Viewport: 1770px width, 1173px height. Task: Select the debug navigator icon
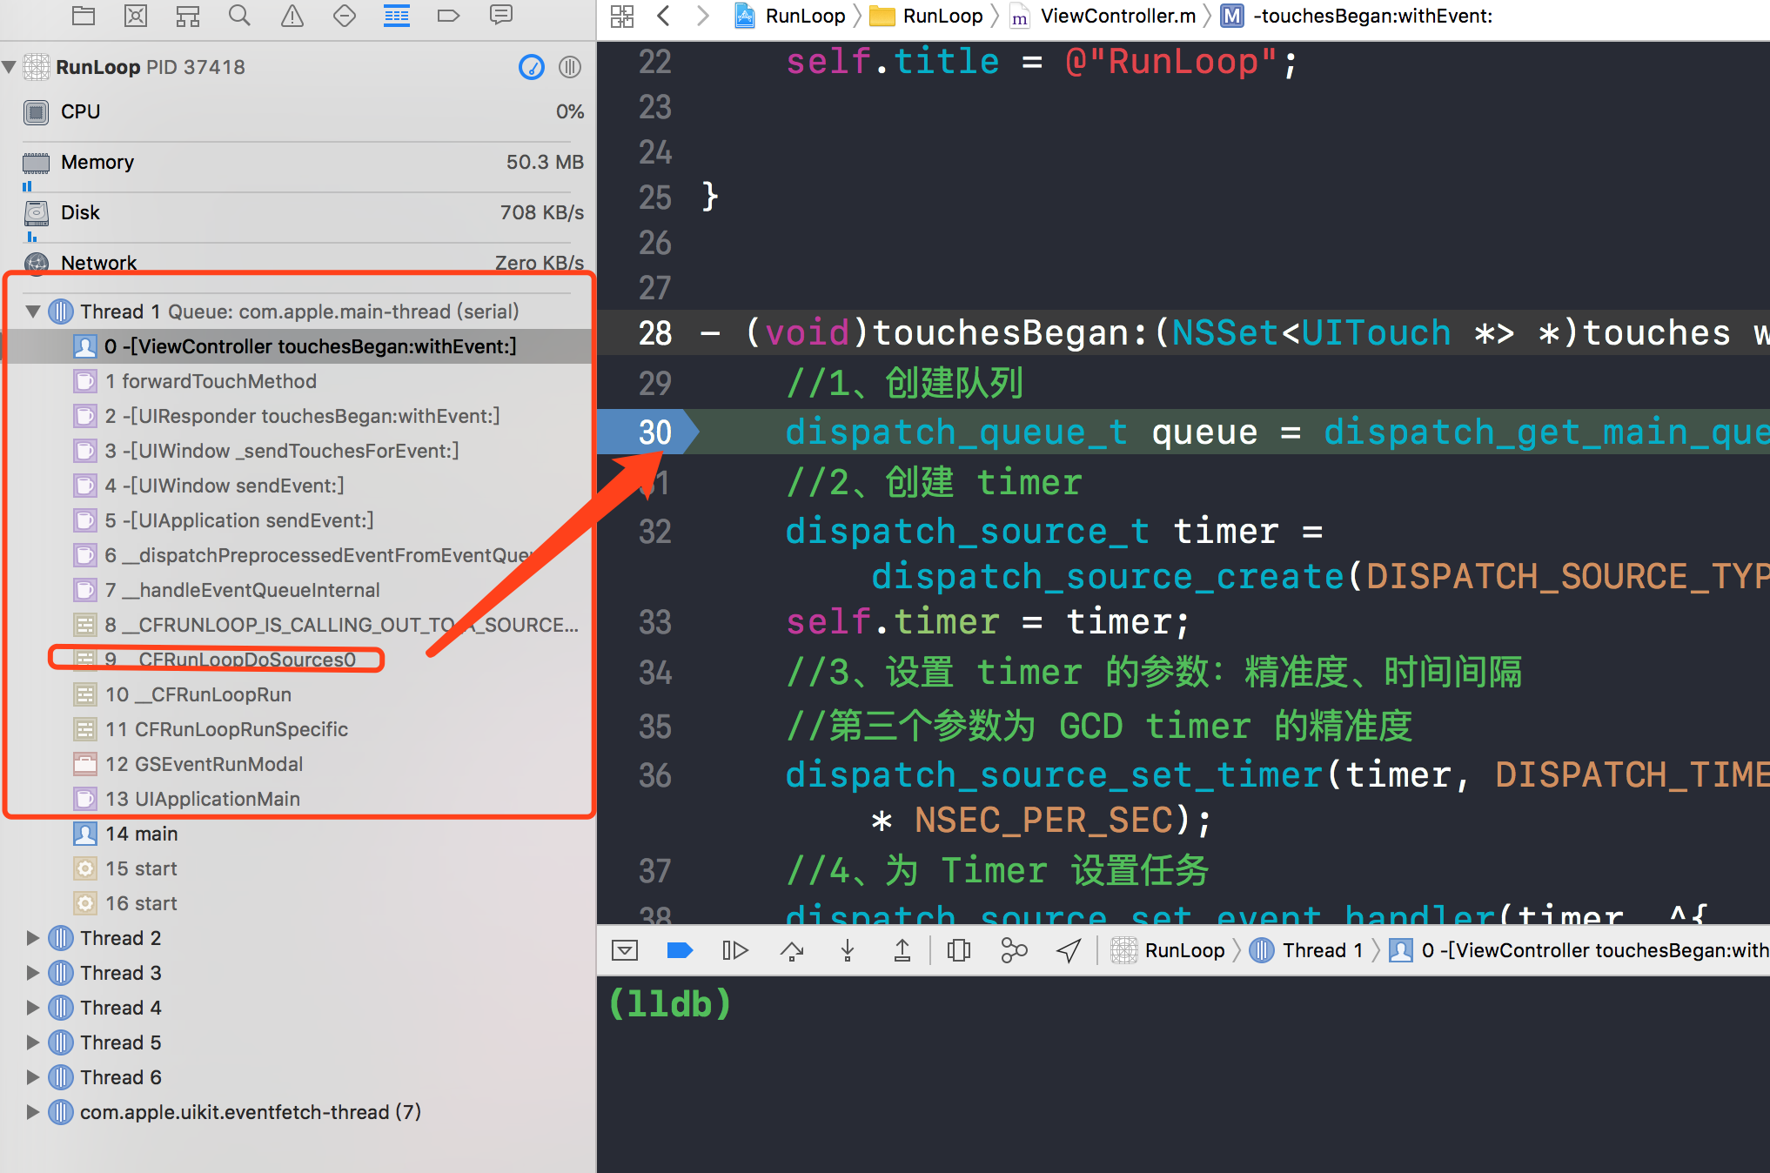397,16
